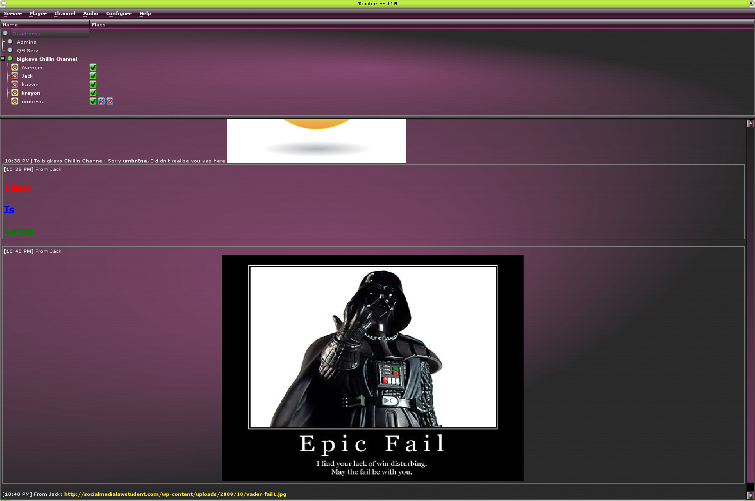The height and width of the screenshot is (501, 755).
Task: Click the Name column header
Action: coord(45,24)
